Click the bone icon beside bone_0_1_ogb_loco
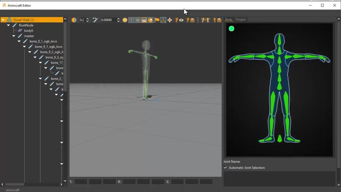Image resolution: width=341 pixels, height=192 pixels. click(x=25, y=41)
